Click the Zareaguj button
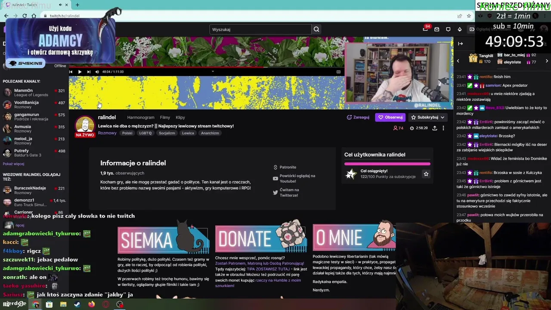This screenshot has height=310, width=551. pyautogui.click(x=358, y=117)
